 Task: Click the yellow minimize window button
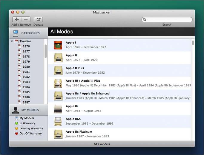pos(18,12)
